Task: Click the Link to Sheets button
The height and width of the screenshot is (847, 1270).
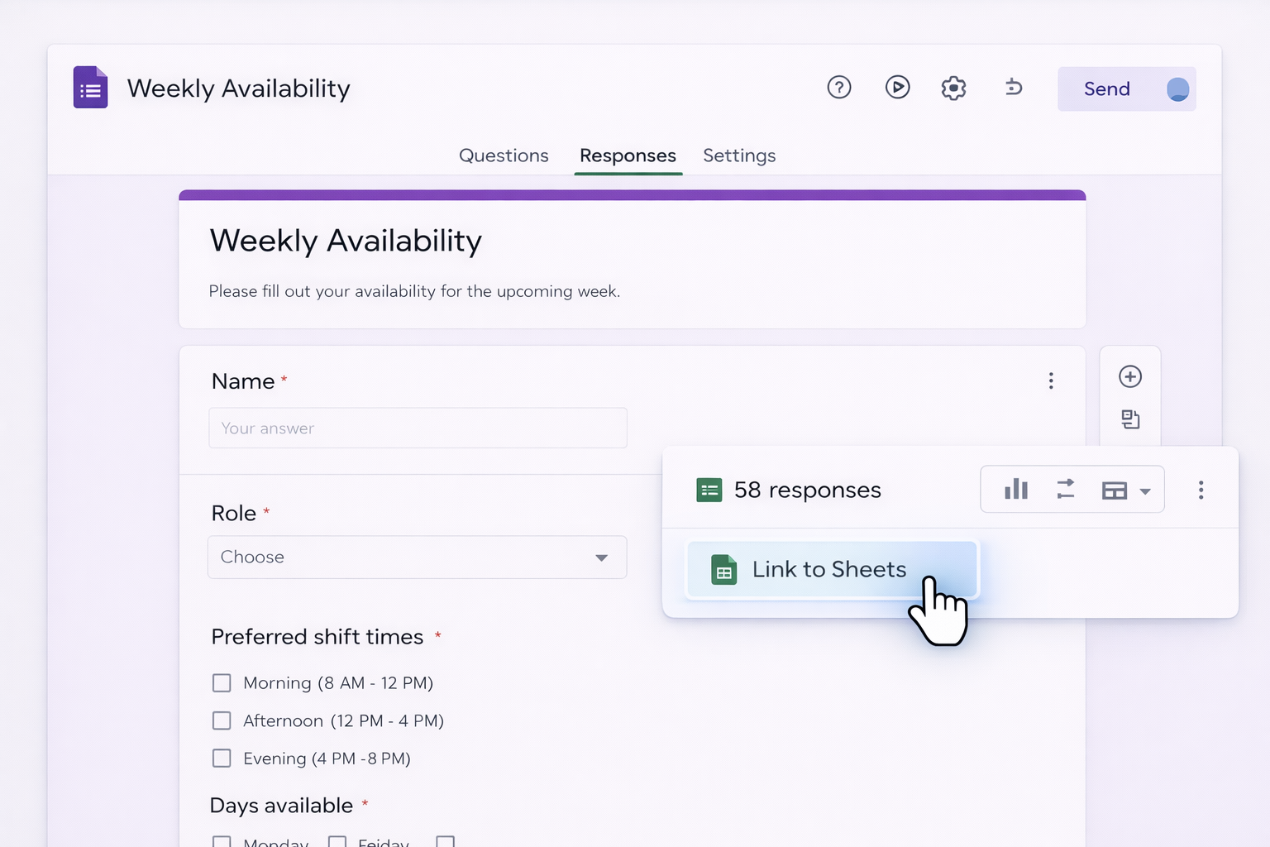Action: [x=832, y=569]
